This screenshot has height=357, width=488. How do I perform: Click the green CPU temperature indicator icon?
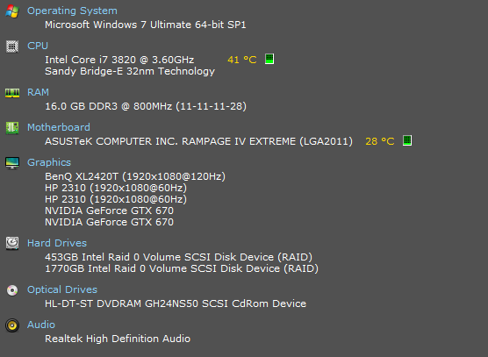point(269,59)
